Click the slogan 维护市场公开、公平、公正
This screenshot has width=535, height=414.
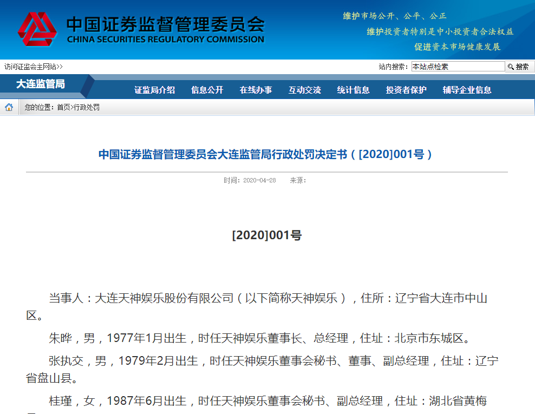point(395,16)
